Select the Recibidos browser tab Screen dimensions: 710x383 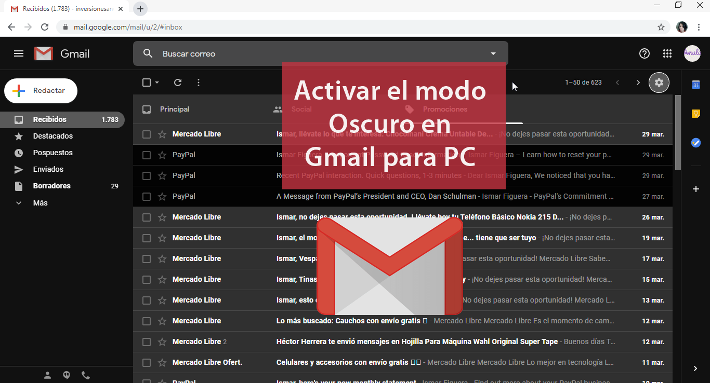(x=68, y=9)
